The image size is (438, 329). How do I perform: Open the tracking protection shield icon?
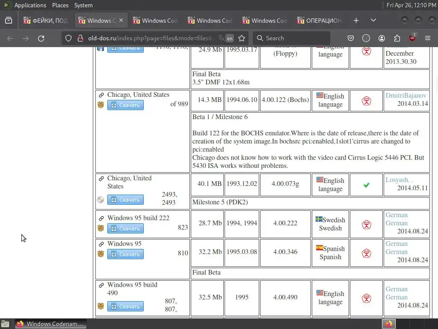point(68,38)
